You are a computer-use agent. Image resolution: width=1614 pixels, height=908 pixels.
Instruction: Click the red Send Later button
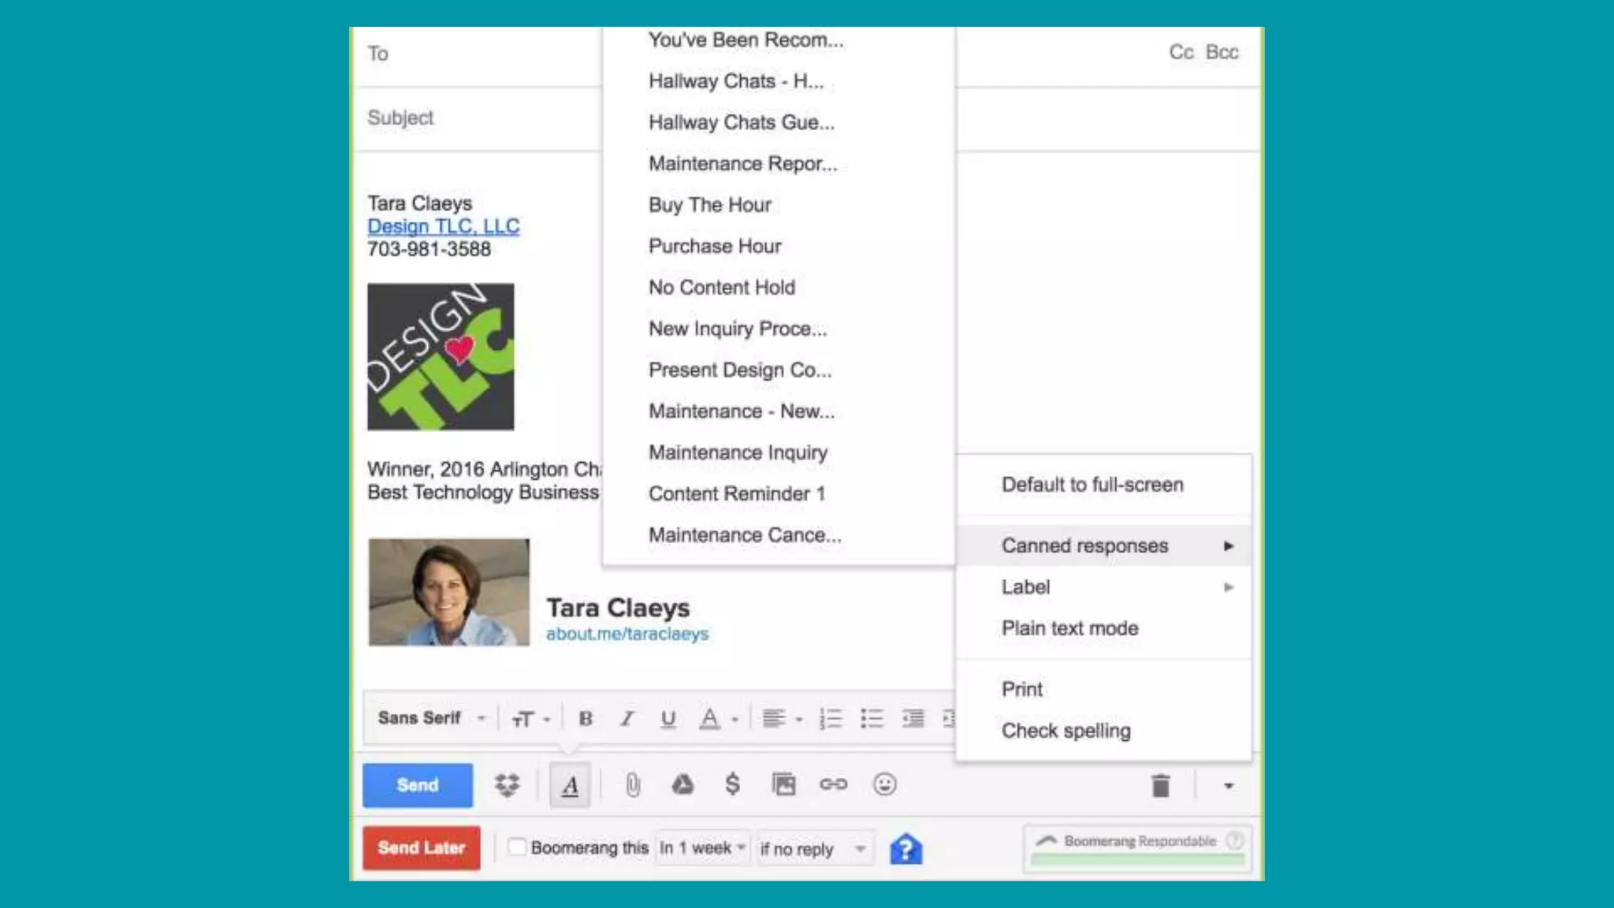[421, 848]
